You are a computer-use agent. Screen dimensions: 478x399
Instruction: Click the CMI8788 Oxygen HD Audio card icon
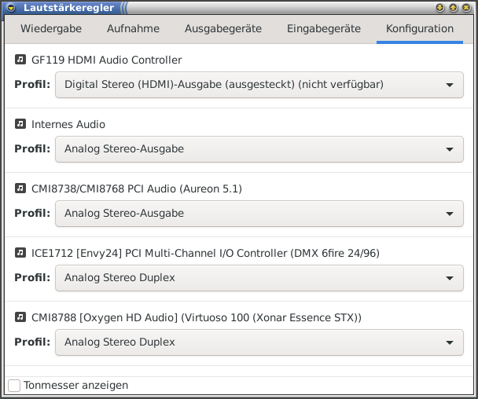click(x=20, y=317)
